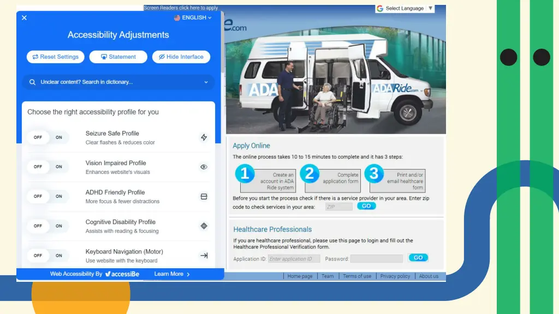Open the accessibility Statement
Screen dimensions: 559x314
118,57
